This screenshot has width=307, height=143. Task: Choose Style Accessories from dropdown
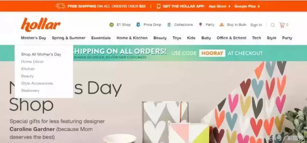37,83
